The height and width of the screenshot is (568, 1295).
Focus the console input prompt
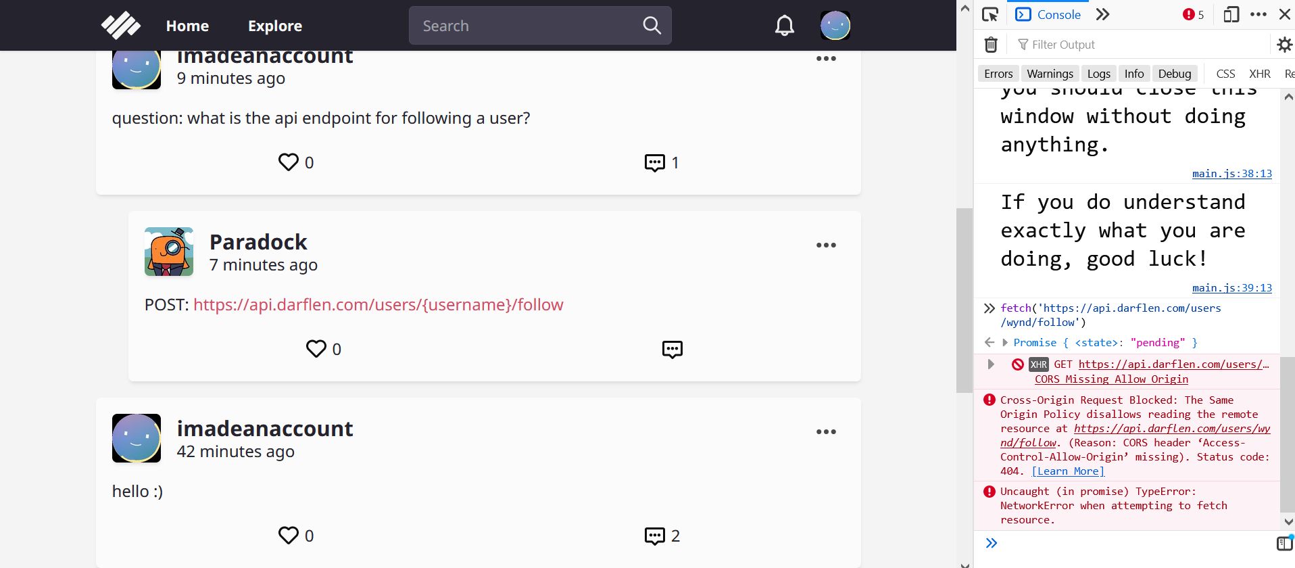tap(1135, 543)
